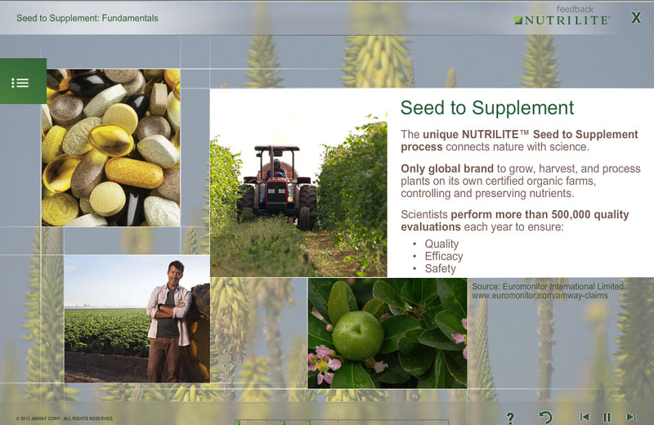Pause the course playback
Screen dimensions: 654x425
pyautogui.click(x=607, y=417)
